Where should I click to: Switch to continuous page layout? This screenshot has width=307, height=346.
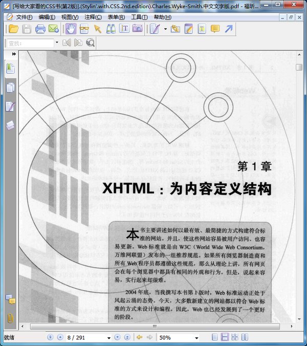coord(225,337)
